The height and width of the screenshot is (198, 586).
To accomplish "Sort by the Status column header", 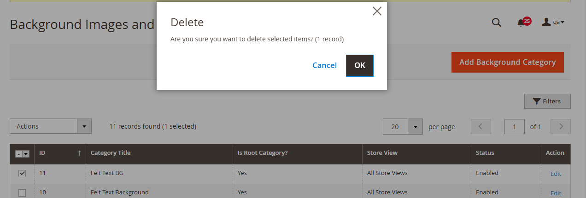I will pyautogui.click(x=485, y=153).
